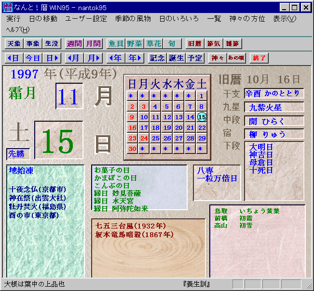Click the 生没 toolbar button
The height and width of the screenshot is (291, 314).
(52, 44)
